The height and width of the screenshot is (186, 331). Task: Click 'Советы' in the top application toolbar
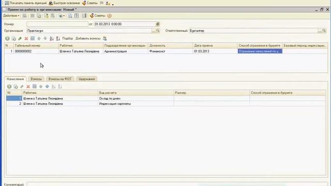90,3
